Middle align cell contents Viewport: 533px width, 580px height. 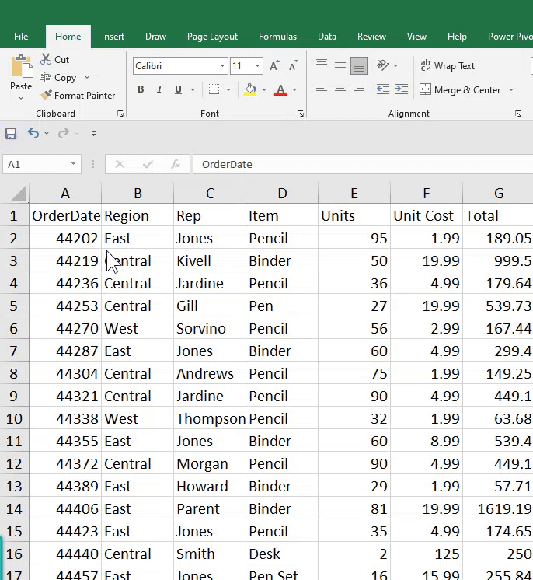coord(340,65)
